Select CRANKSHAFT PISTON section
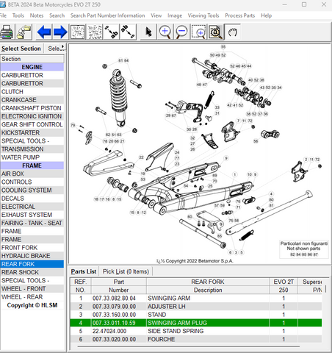 pos(32,108)
